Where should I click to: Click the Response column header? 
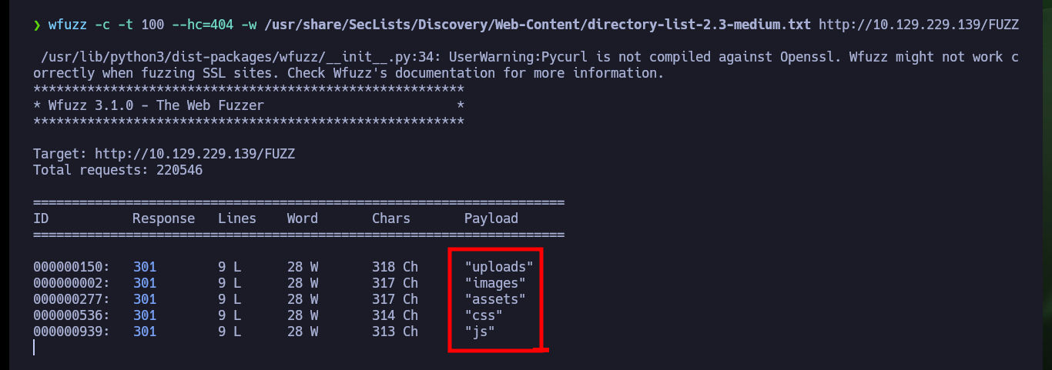click(164, 218)
